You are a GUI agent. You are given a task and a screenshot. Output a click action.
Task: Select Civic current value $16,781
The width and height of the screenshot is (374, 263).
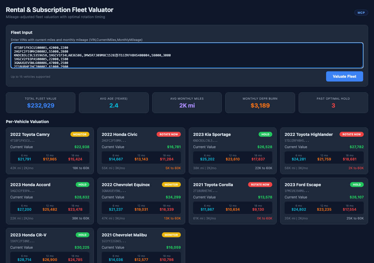[174, 147]
